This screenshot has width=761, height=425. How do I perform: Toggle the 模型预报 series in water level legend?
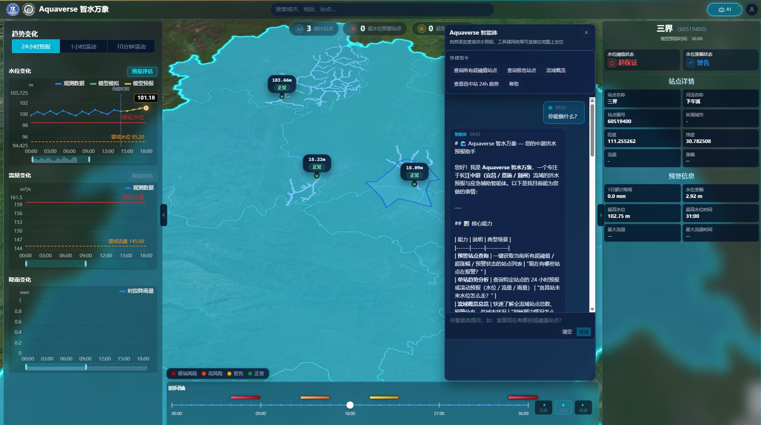tap(139, 83)
